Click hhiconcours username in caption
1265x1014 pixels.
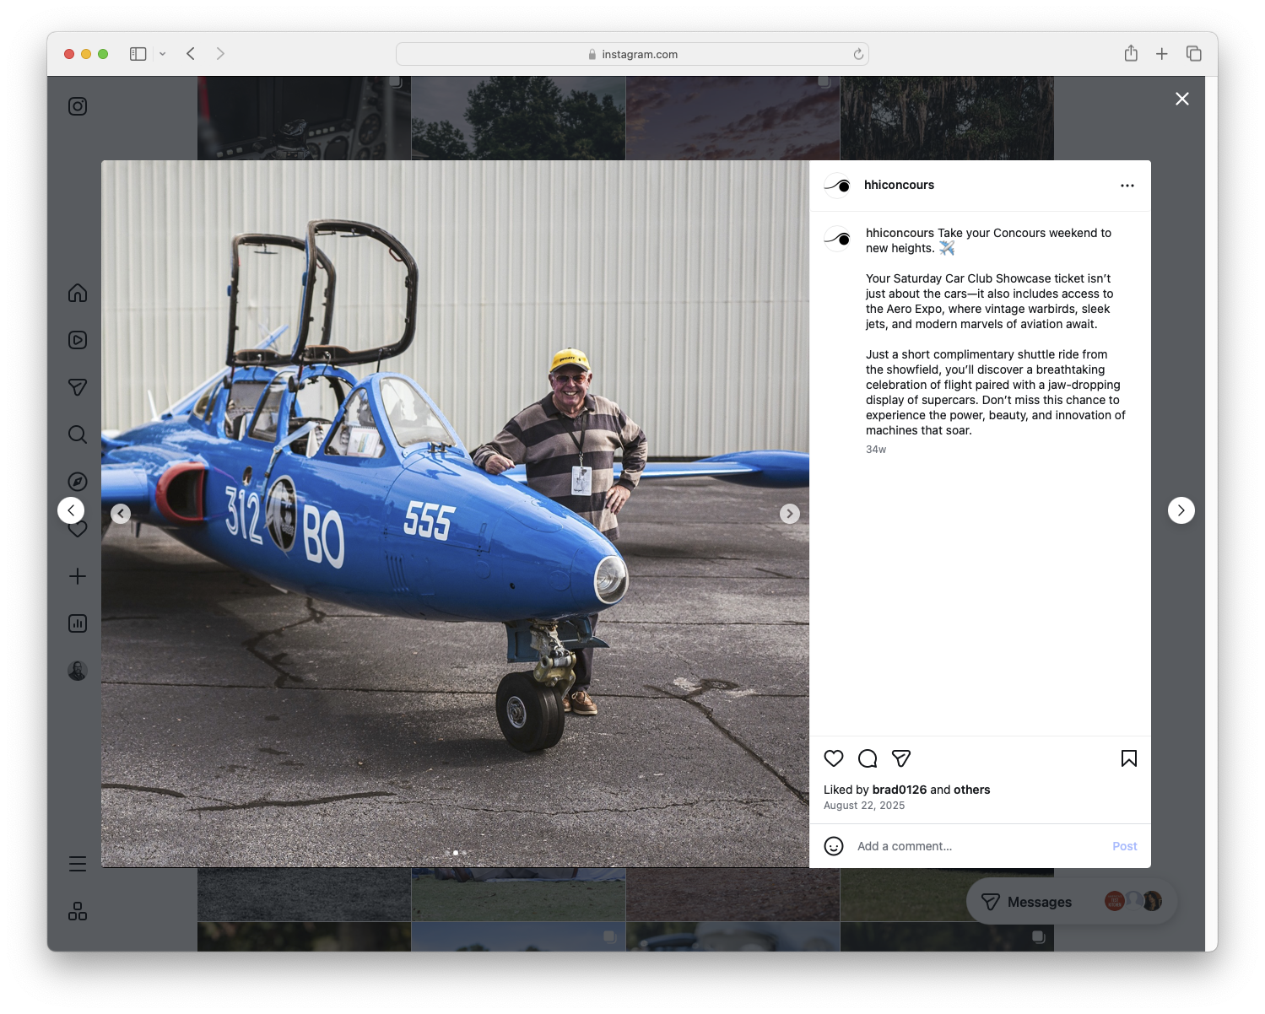900,233
